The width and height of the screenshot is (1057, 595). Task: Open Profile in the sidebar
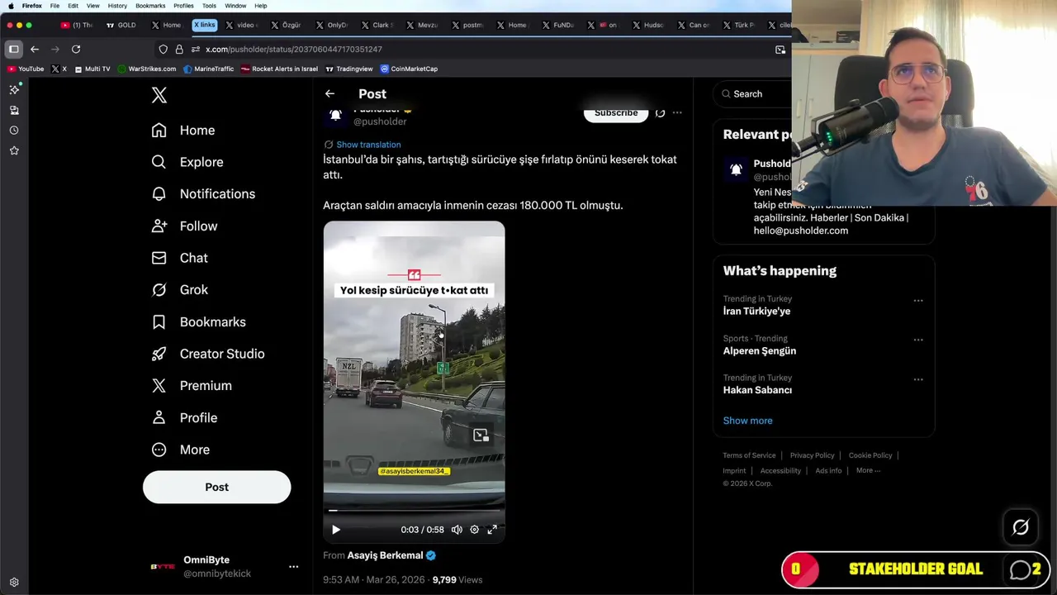click(x=185, y=418)
